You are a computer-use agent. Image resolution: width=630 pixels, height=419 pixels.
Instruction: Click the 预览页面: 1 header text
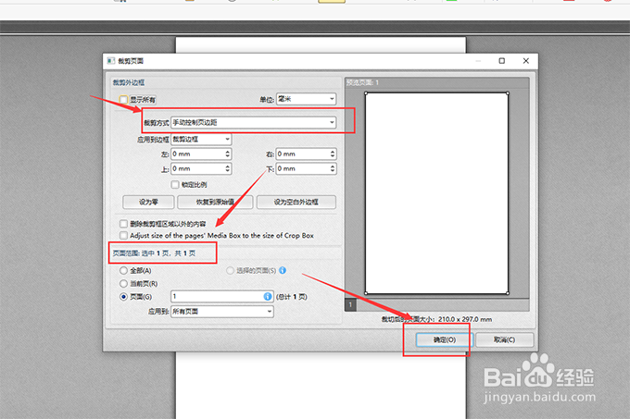tap(362, 82)
